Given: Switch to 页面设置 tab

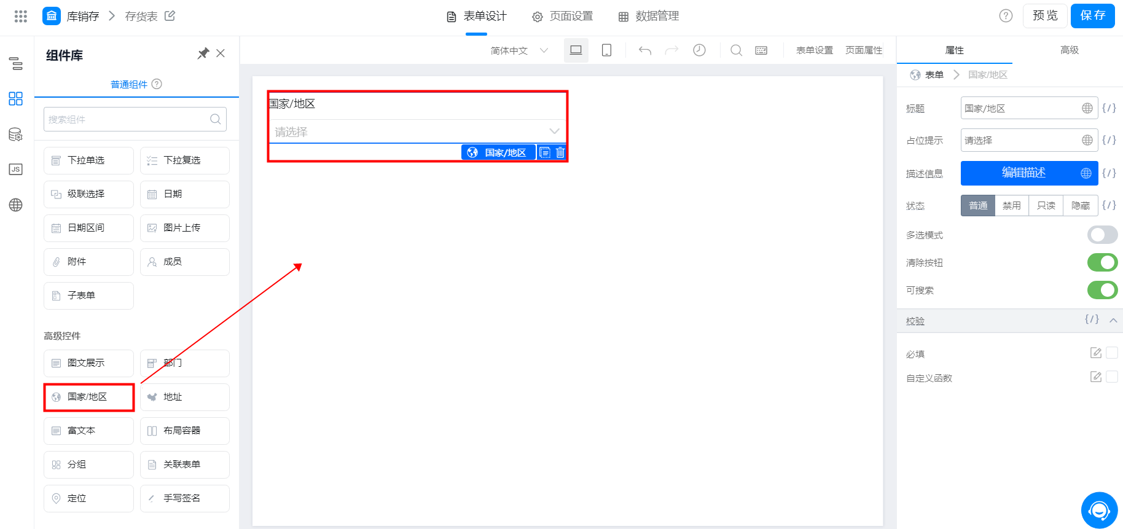Looking at the screenshot, I should [563, 16].
